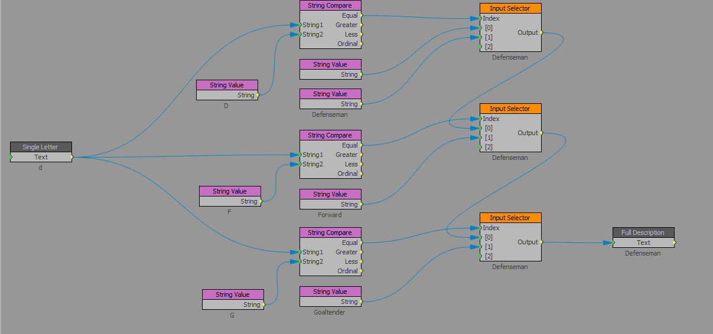Viewport: 713px width, 334px height.
Task: Click Output port of the topmost Input Selector
Action: point(542,32)
